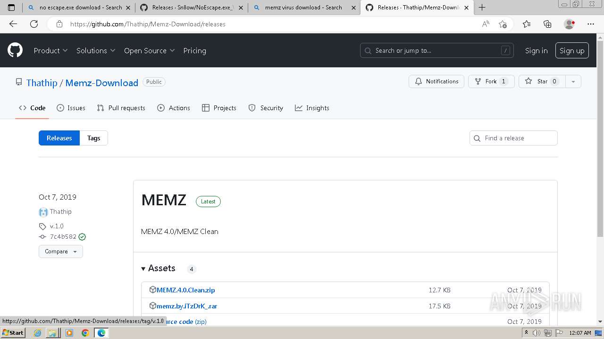Open Google Chrome from the taskbar
Screen dimensions: 604x339
(85, 333)
